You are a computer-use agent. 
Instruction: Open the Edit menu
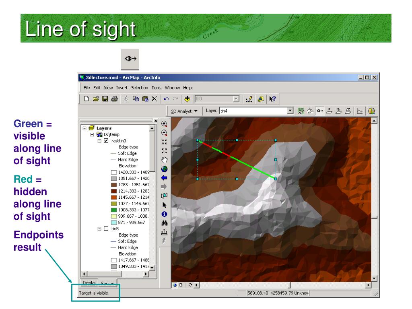97,88
